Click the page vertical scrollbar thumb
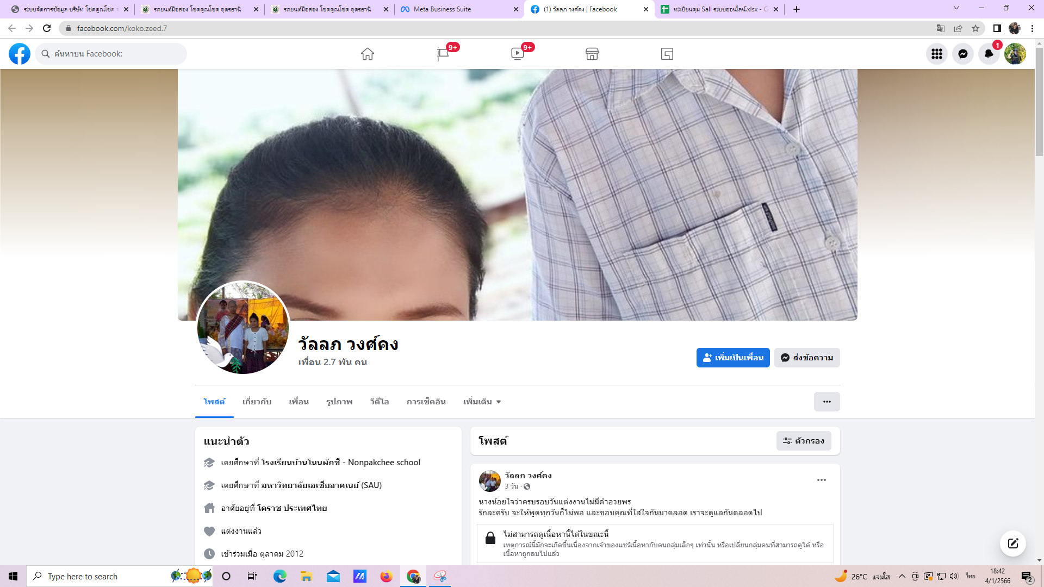Viewport: 1044px width, 587px height. pos(1039,102)
